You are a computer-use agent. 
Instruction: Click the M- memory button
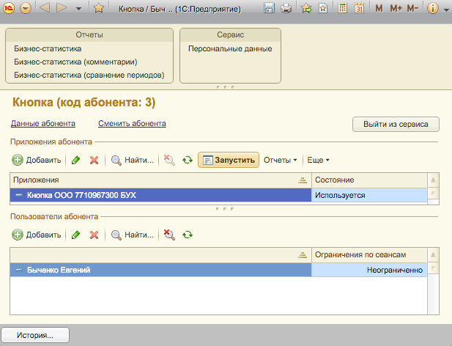point(412,8)
